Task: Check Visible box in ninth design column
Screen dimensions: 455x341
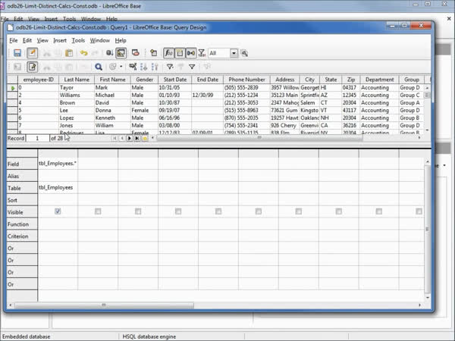Action: tap(378, 211)
